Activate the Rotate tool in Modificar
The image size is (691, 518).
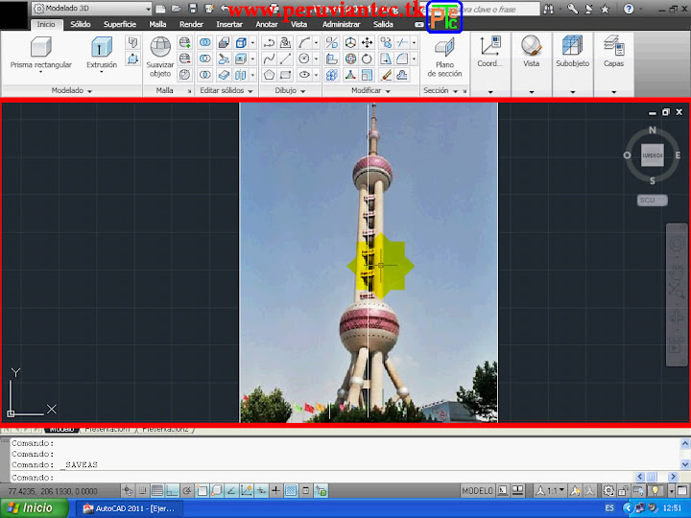[x=367, y=59]
